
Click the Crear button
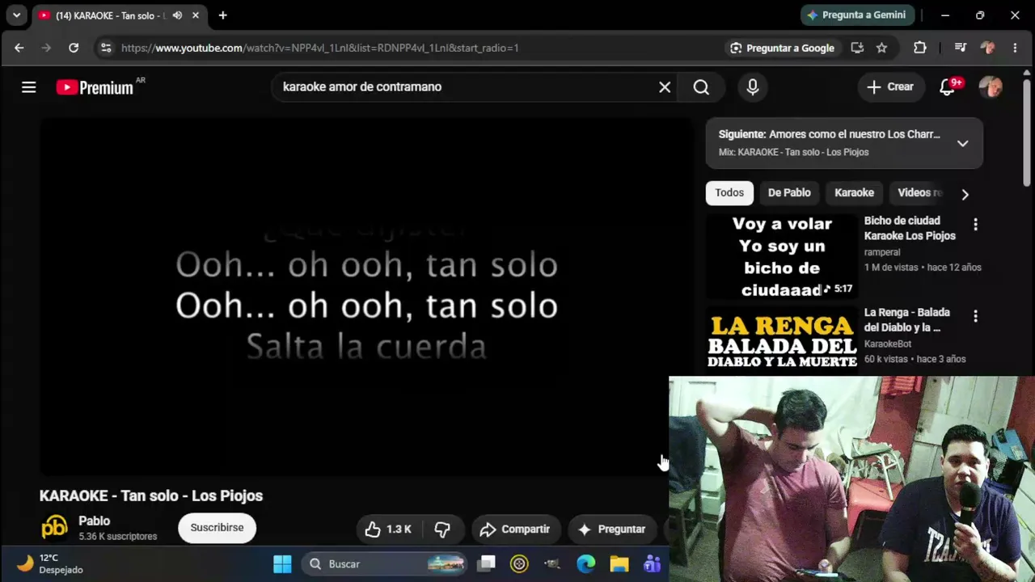[890, 87]
